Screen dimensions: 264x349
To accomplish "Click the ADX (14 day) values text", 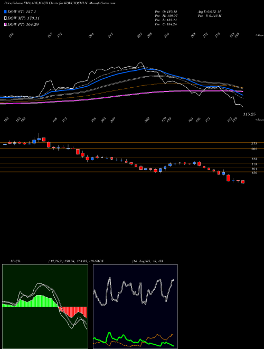I will click(x=147, y=261).
